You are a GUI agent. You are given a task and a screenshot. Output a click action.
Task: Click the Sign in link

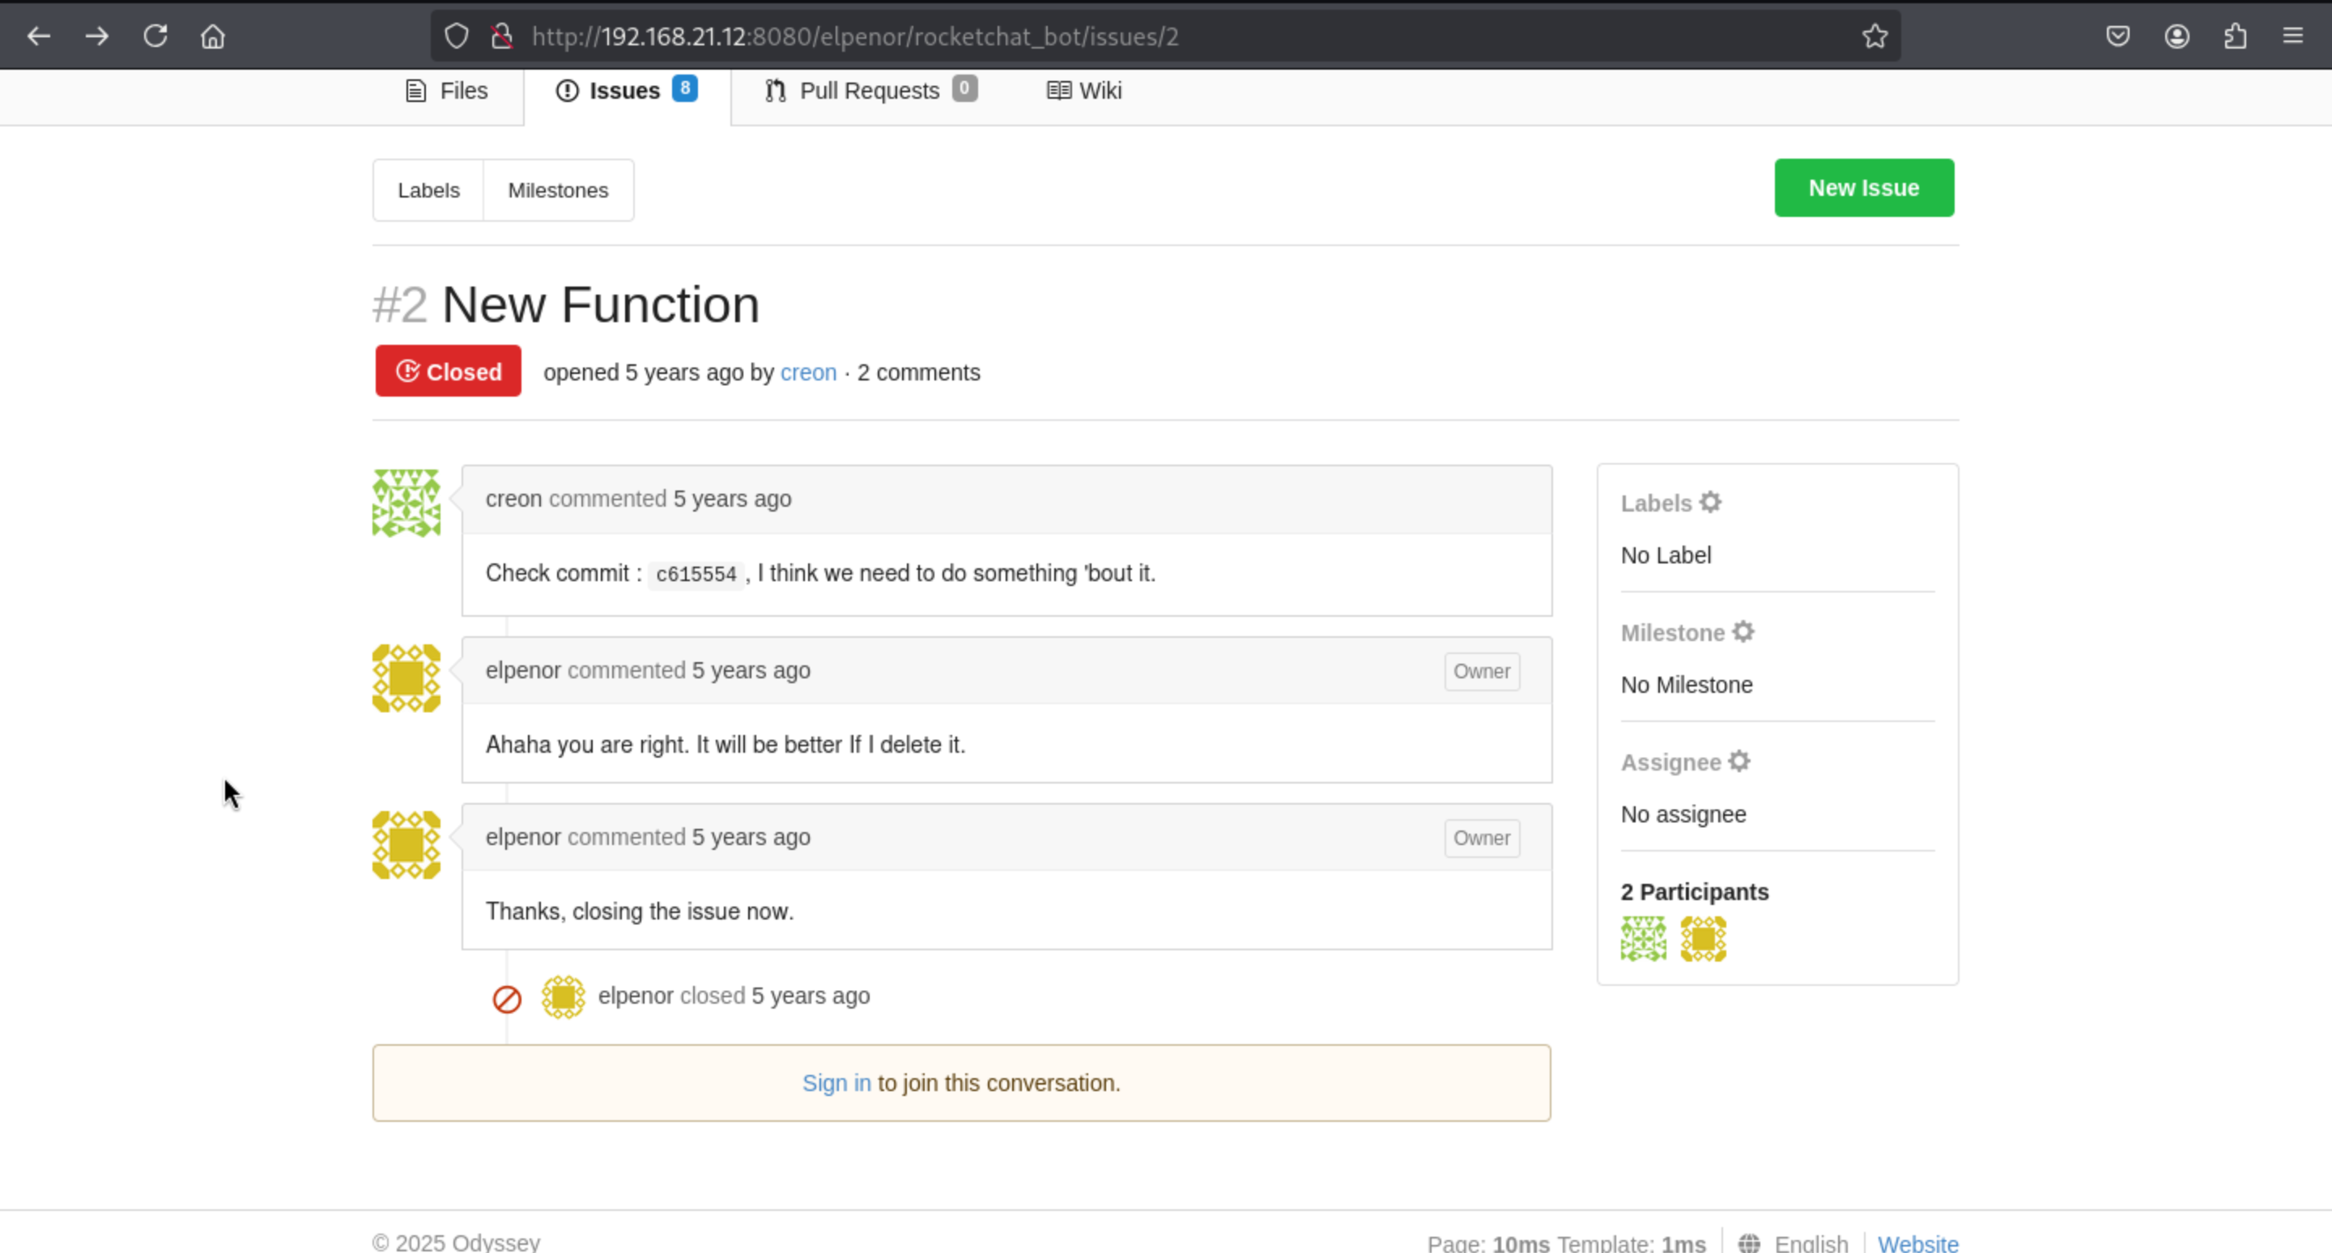pyautogui.click(x=836, y=1083)
